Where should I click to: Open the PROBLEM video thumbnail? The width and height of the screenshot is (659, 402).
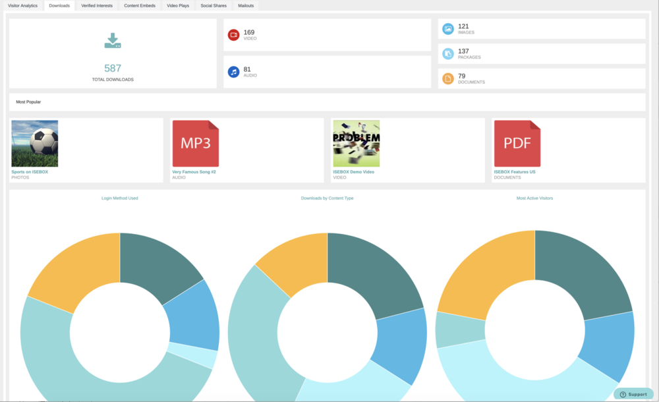coord(357,144)
